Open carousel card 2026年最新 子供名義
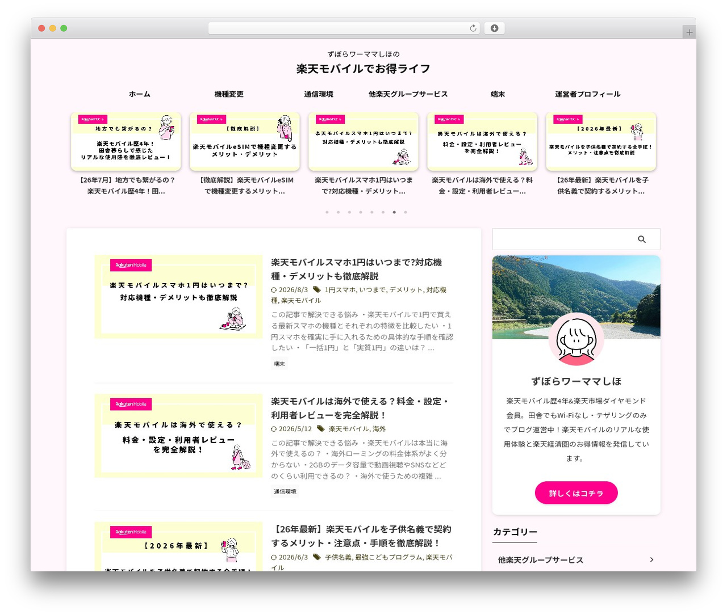The height and width of the screenshot is (615, 727). point(601,154)
